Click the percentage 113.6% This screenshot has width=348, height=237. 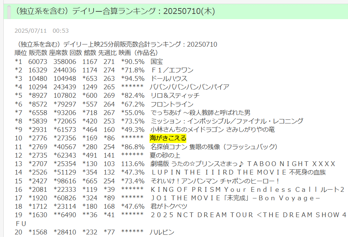pos(133,164)
